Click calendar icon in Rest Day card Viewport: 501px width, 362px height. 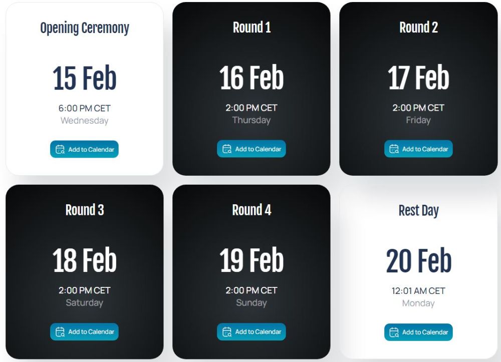coord(394,332)
